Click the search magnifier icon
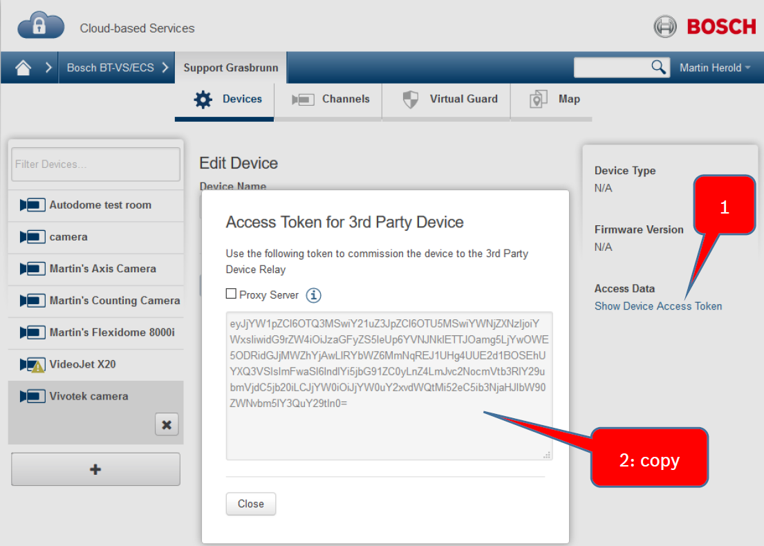This screenshot has height=546, width=764. (658, 67)
